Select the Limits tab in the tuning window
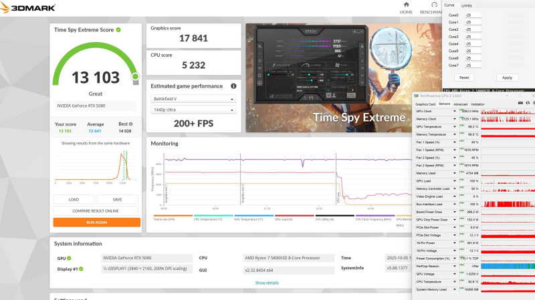Screen dimensions: 535x300 click(466, 5)
